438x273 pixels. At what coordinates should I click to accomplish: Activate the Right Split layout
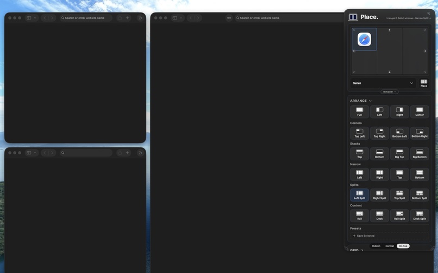point(379,195)
